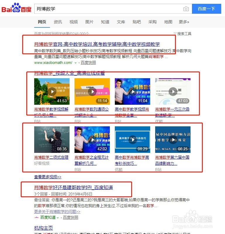The height and width of the screenshot is (234, 225).
Task: Switch to the 图片 tab
Action: click(89, 22)
